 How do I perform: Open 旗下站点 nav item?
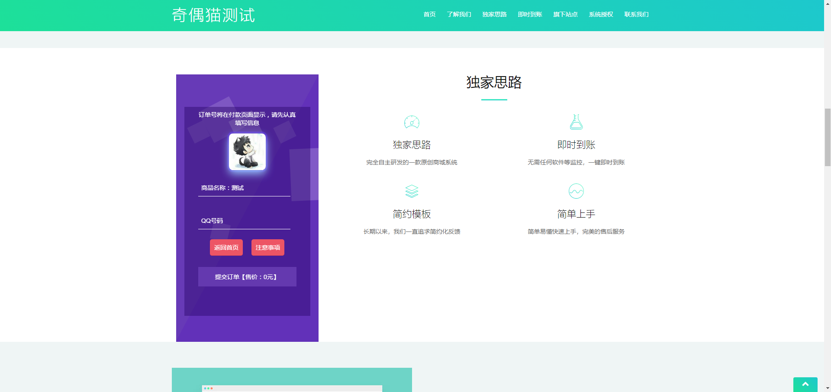pyautogui.click(x=565, y=14)
